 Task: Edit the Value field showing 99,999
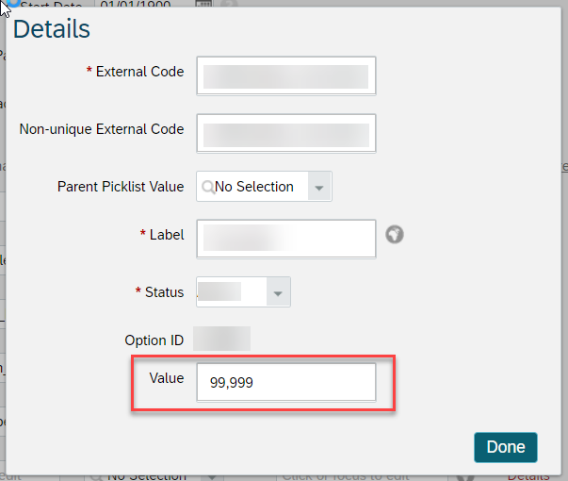click(x=286, y=382)
